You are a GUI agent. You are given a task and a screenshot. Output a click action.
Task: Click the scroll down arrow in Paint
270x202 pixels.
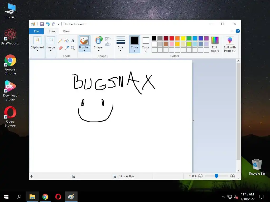click(238, 170)
